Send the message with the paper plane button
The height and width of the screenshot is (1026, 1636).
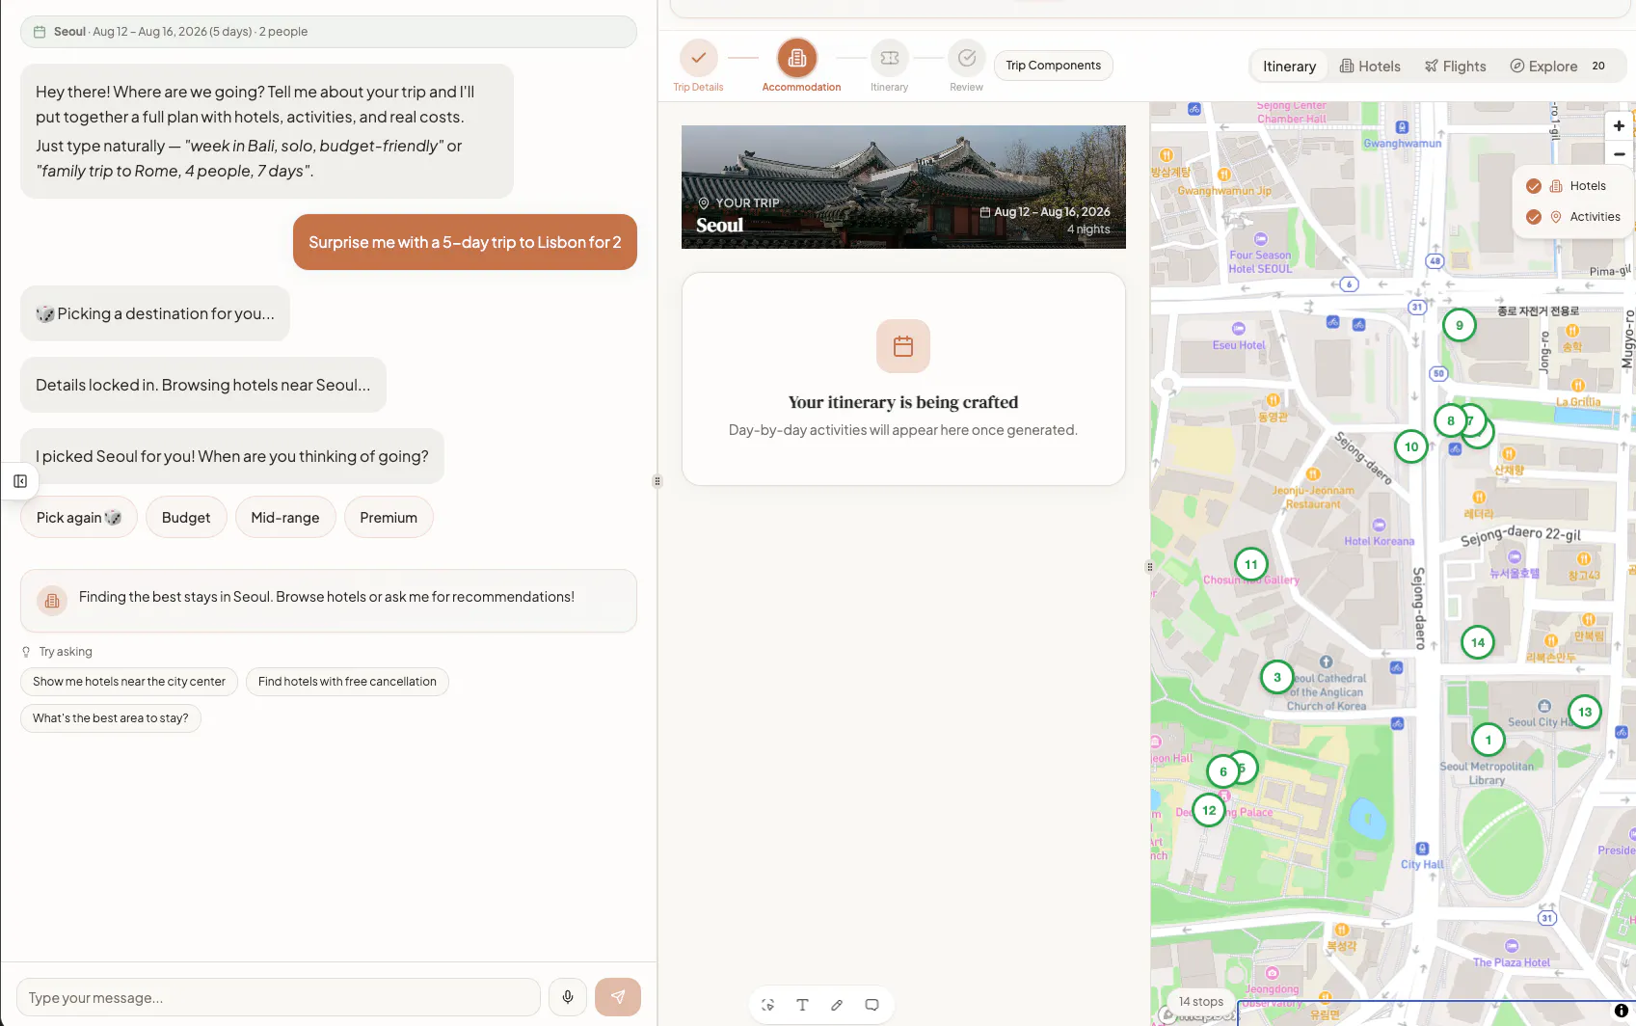tap(618, 997)
